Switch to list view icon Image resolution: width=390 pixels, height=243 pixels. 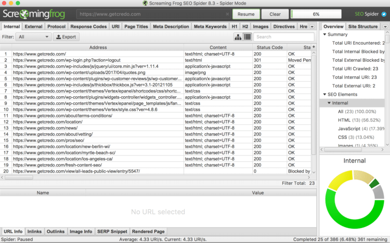click(247, 37)
